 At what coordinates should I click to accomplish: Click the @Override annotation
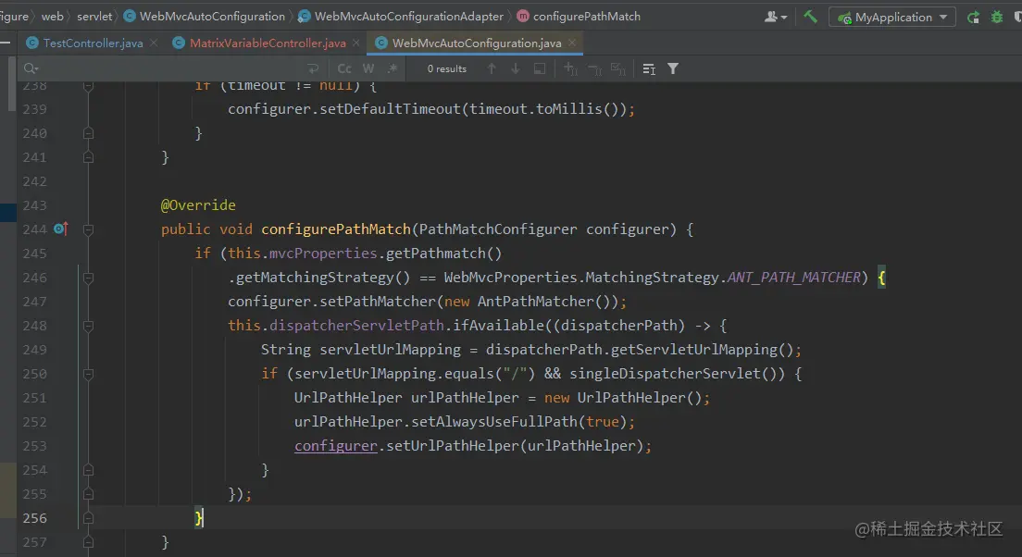(198, 205)
